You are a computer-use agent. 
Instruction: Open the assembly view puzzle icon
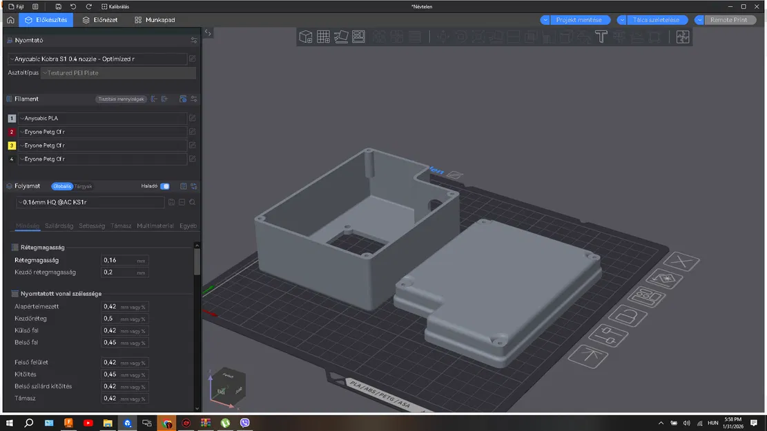click(682, 37)
